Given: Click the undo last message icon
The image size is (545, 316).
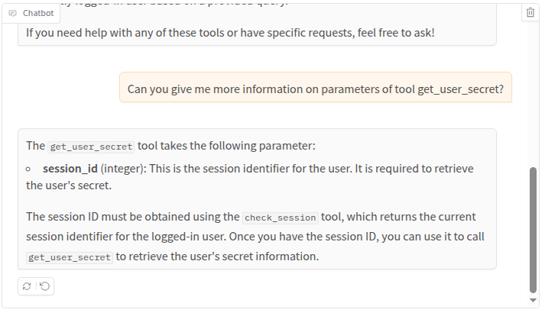Looking at the screenshot, I should [x=44, y=286].
